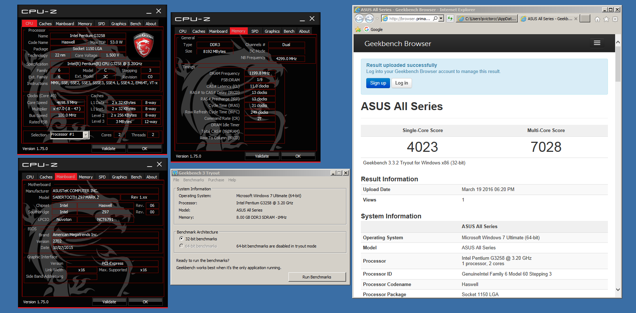Open the address bar autocomplete dropdown
Screen dimensions: 636x313
click(x=441, y=19)
